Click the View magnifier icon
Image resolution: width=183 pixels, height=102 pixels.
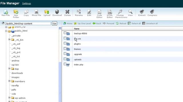pyautogui.click(x=130, y=12)
